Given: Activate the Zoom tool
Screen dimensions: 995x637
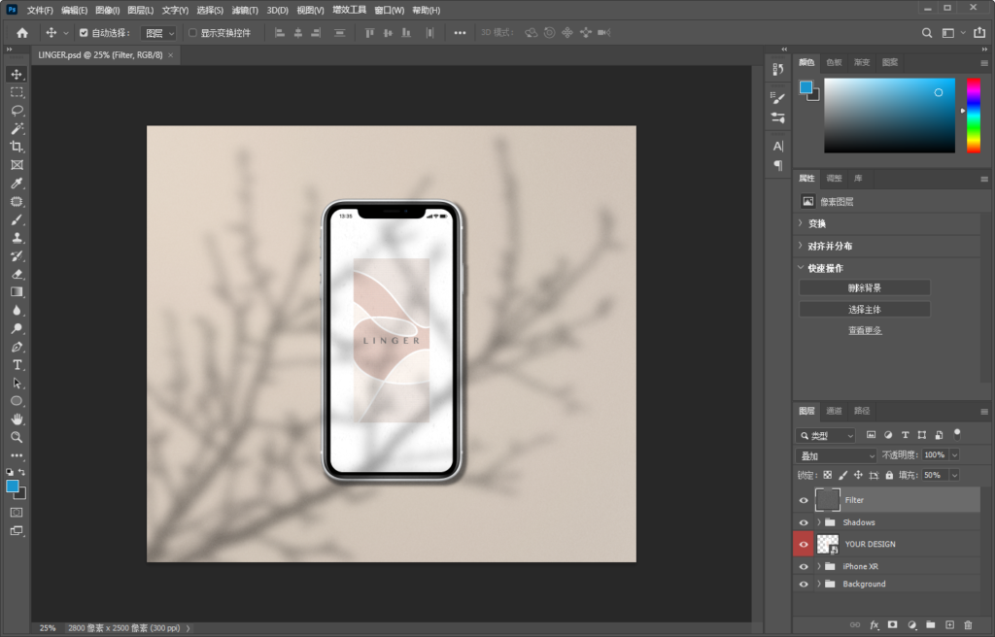Looking at the screenshot, I should [17, 437].
